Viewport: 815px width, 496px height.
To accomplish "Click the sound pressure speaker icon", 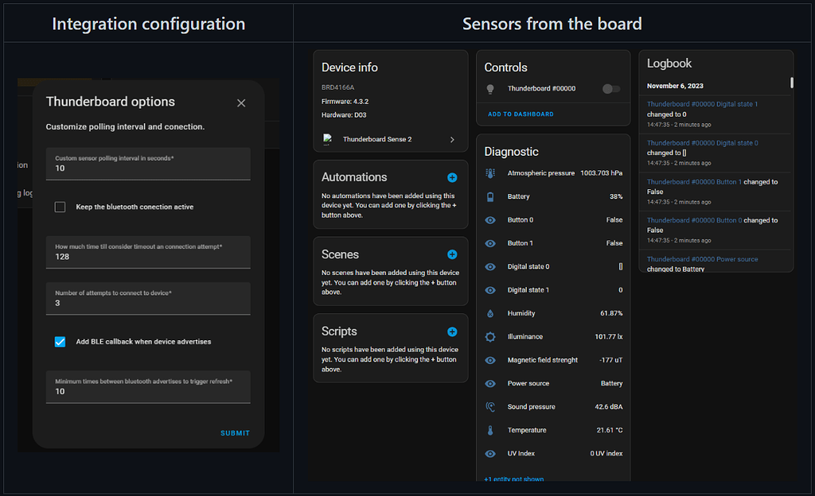I will coord(490,406).
